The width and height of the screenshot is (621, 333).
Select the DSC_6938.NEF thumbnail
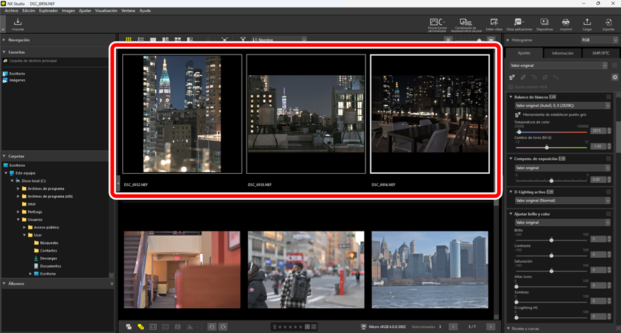point(306,114)
